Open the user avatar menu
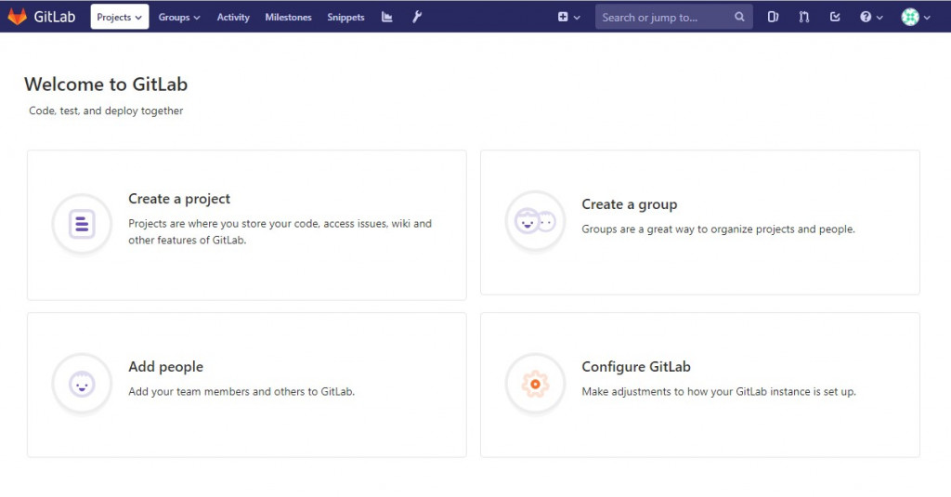Viewport: 951px width, 497px height. pyautogui.click(x=915, y=17)
